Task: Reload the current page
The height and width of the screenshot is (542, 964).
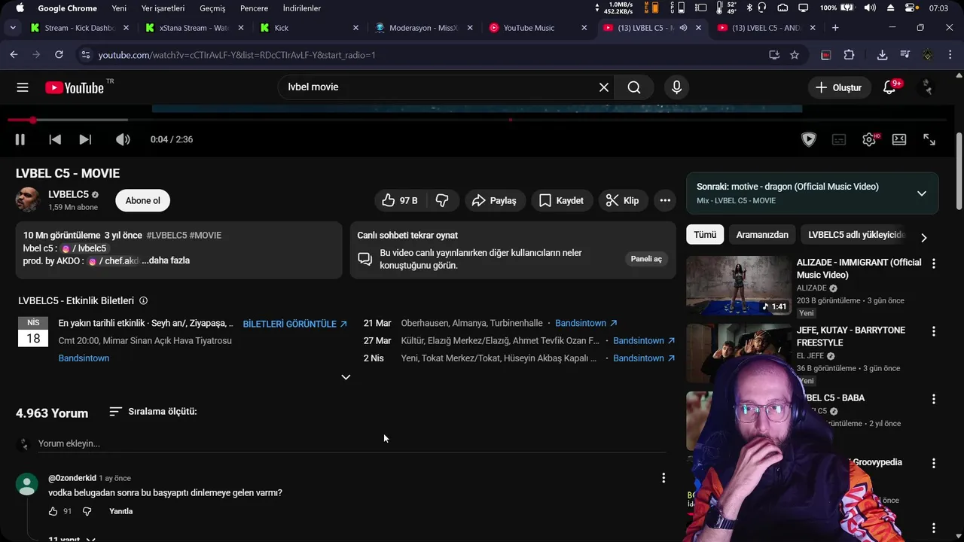Action: click(59, 55)
